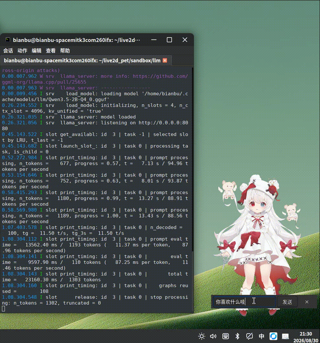Close the terminal window
Image resolution: width=320 pixels, height=343 pixels.
tap(185, 40)
